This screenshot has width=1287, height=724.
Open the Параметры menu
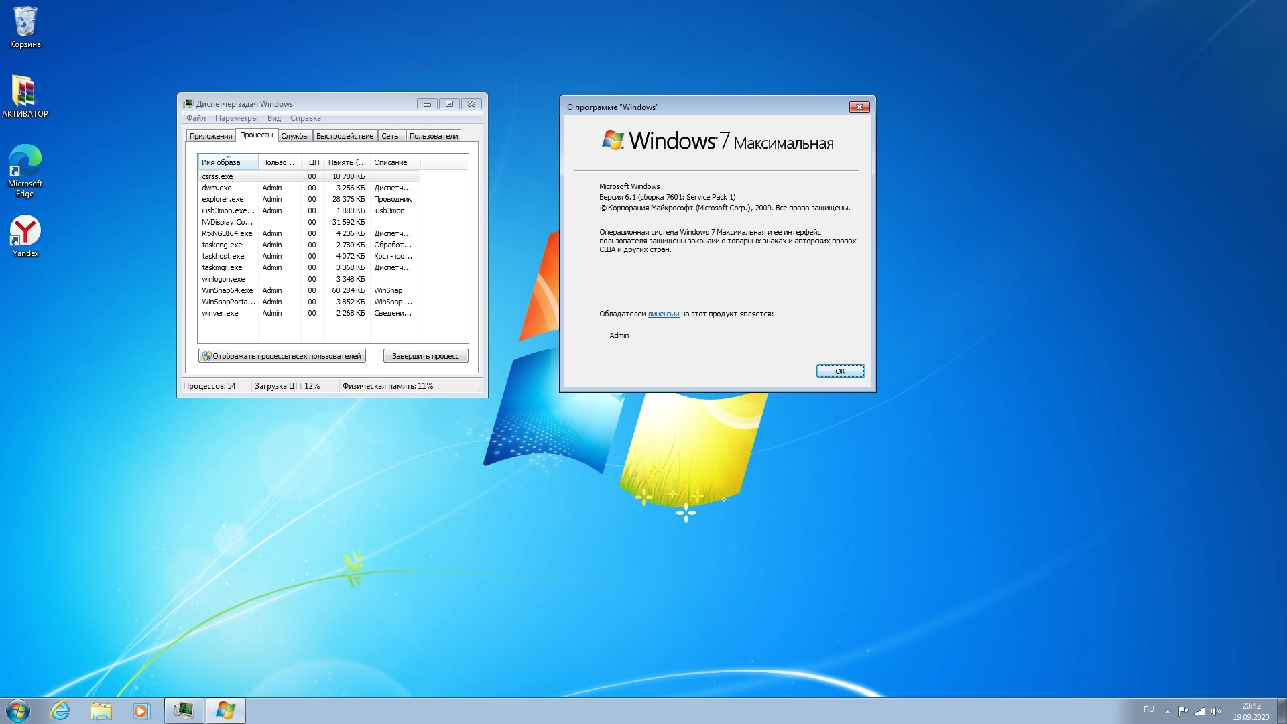click(x=236, y=118)
